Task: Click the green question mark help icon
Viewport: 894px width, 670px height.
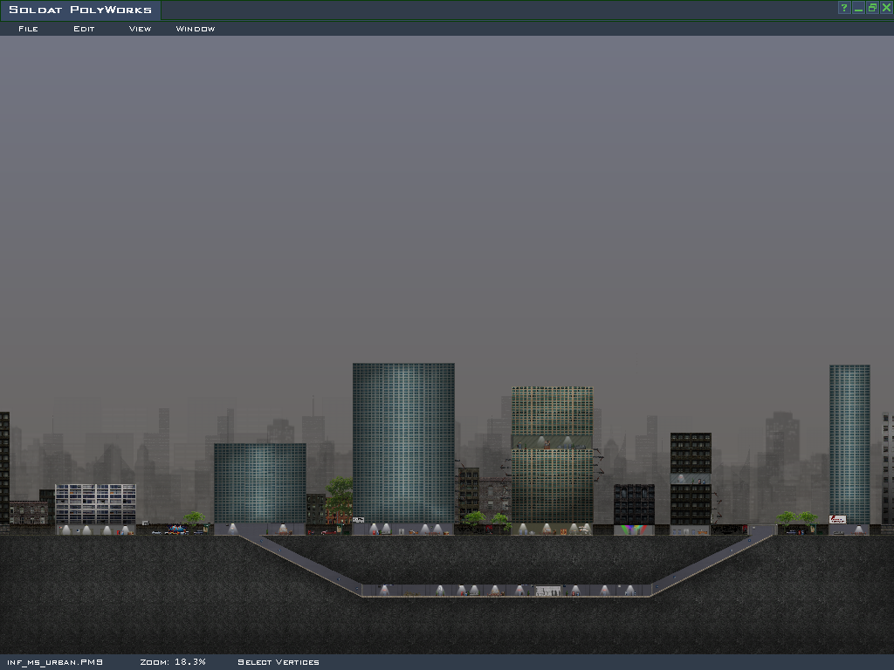Action: pos(844,8)
